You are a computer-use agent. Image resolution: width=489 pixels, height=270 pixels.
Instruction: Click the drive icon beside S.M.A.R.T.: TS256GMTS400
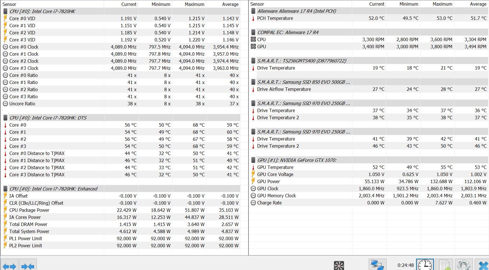click(253, 61)
